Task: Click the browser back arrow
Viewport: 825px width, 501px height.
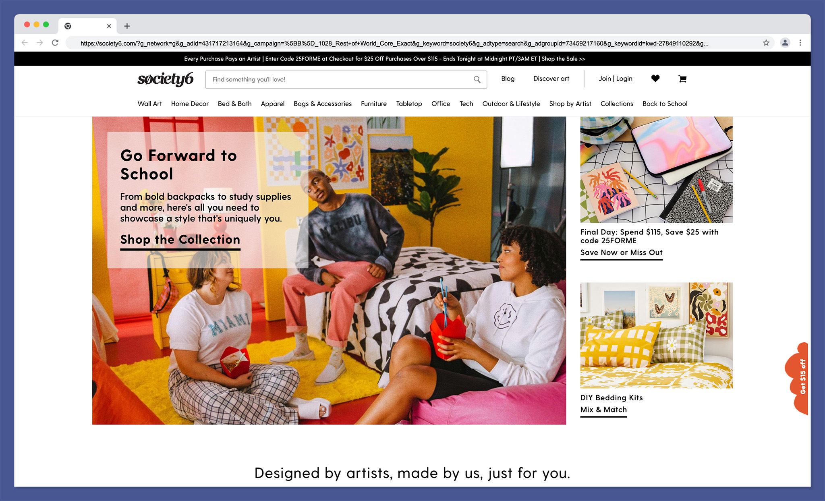Action: tap(25, 43)
